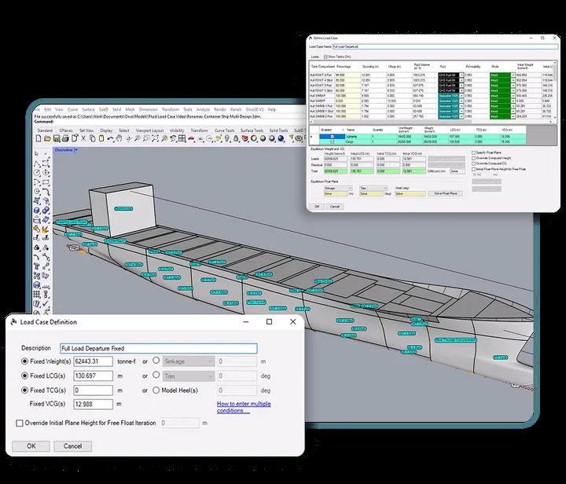Toggle Enabled checkbox for Cargo row
The width and height of the screenshot is (566, 484).
click(332, 141)
